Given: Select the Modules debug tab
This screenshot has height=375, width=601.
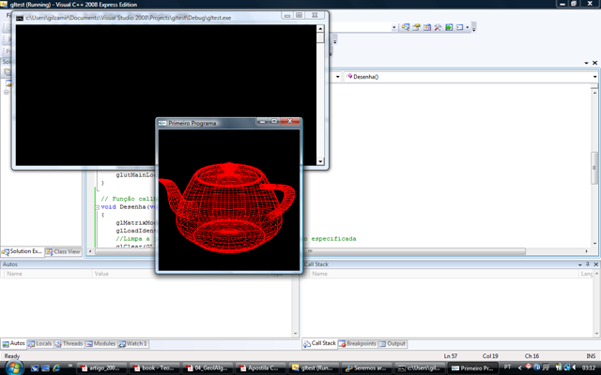Looking at the screenshot, I should (100, 344).
